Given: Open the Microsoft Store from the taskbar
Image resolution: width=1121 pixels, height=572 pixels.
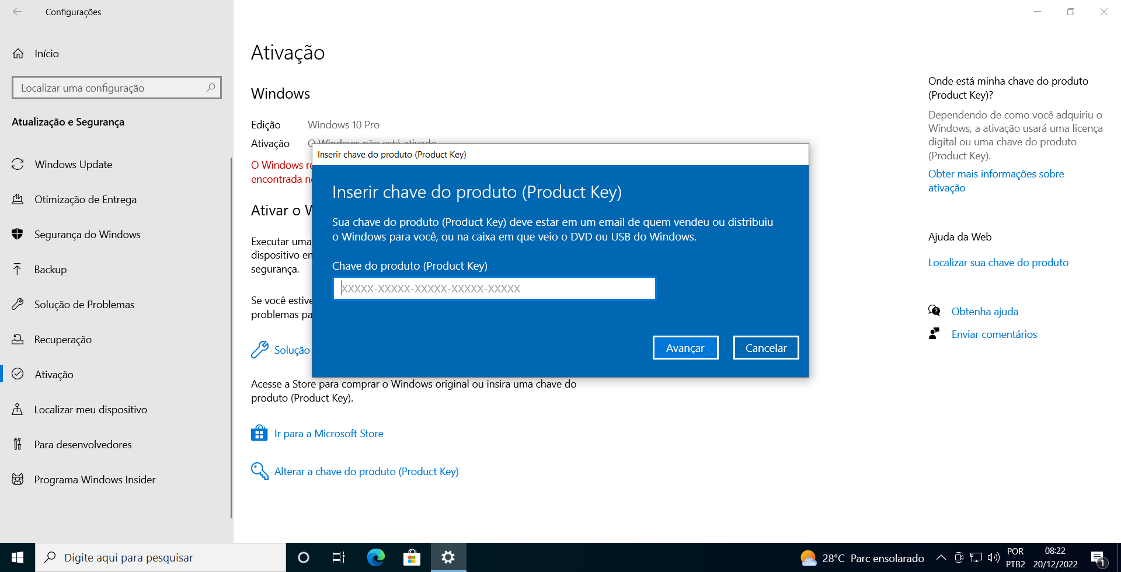Looking at the screenshot, I should (x=412, y=557).
